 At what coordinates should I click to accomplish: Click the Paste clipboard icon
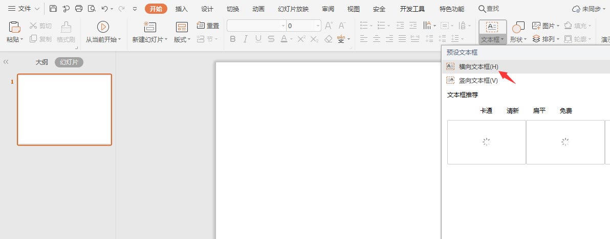[x=14, y=27]
